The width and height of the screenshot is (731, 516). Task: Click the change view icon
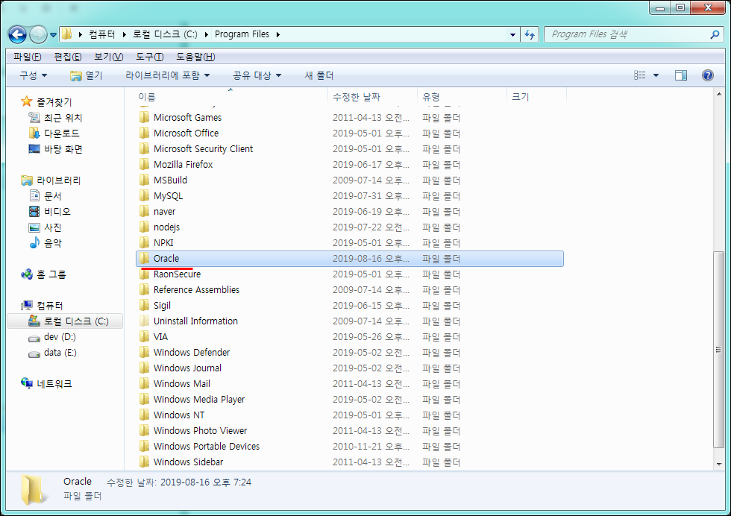[x=640, y=75]
